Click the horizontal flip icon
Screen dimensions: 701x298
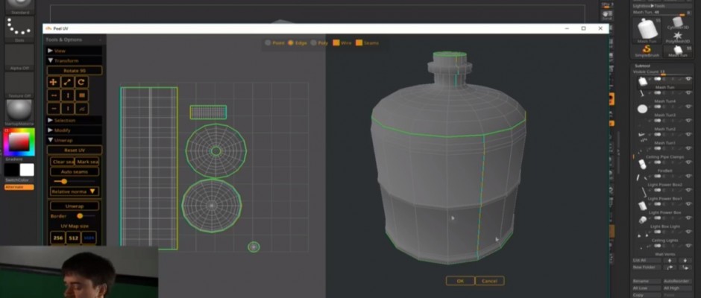coord(54,95)
